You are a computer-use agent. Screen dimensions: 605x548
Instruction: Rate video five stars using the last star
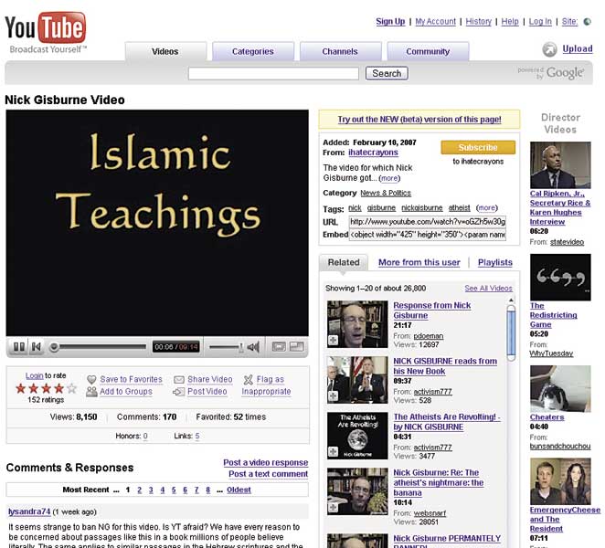(72, 388)
